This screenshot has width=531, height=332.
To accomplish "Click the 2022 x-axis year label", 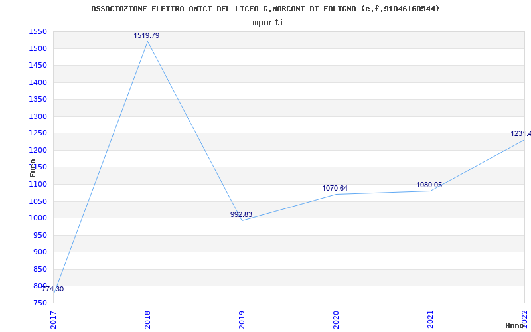I will coord(524,319).
